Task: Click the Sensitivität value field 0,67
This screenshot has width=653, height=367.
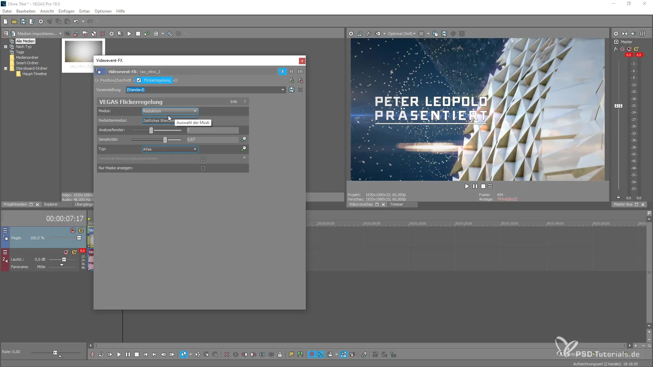Action: coord(213,140)
